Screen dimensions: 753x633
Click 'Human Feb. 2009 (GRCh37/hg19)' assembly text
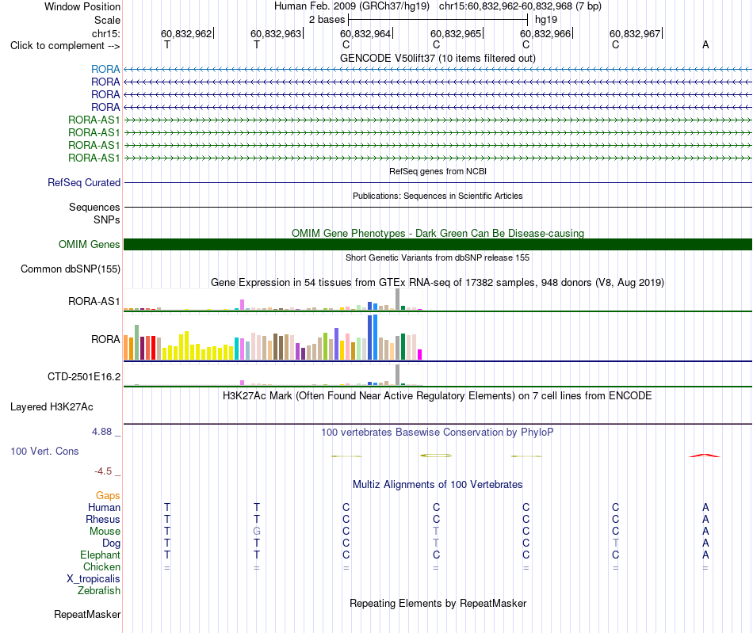pyautogui.click(x=351, y=6)
